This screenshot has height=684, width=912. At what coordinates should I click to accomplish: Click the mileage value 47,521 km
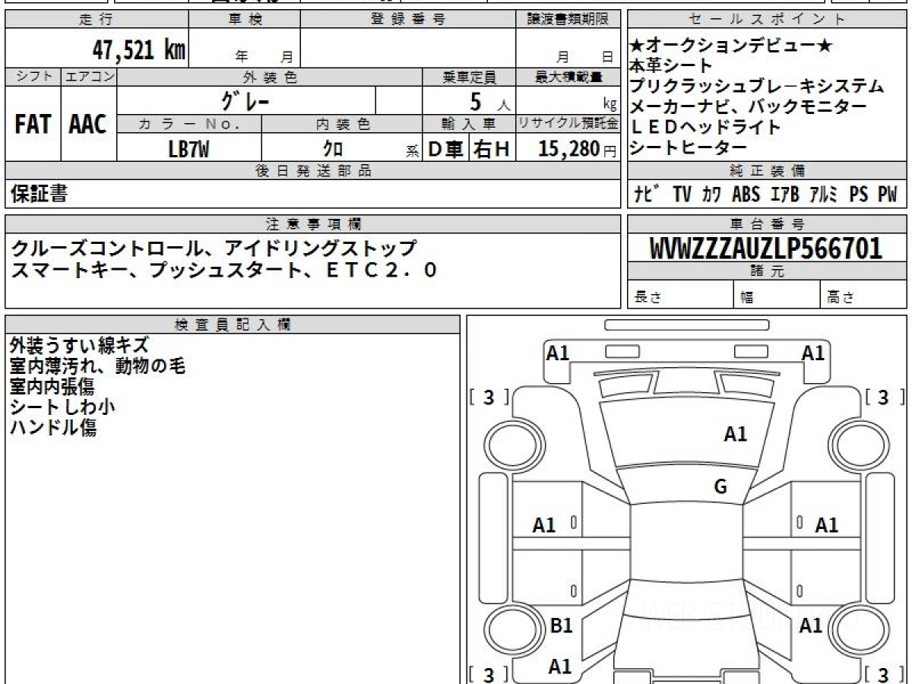pos(139,50)
